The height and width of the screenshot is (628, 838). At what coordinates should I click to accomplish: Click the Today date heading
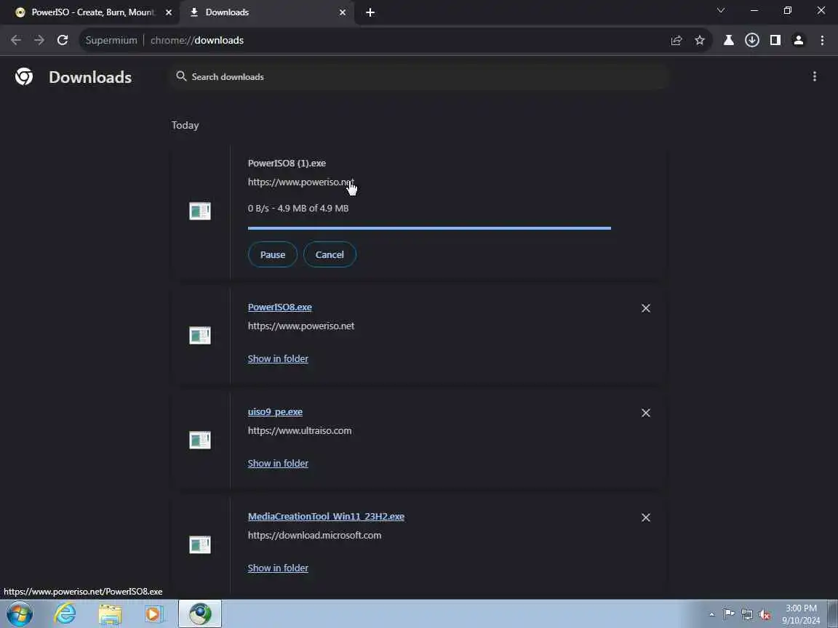pos(185,125)
